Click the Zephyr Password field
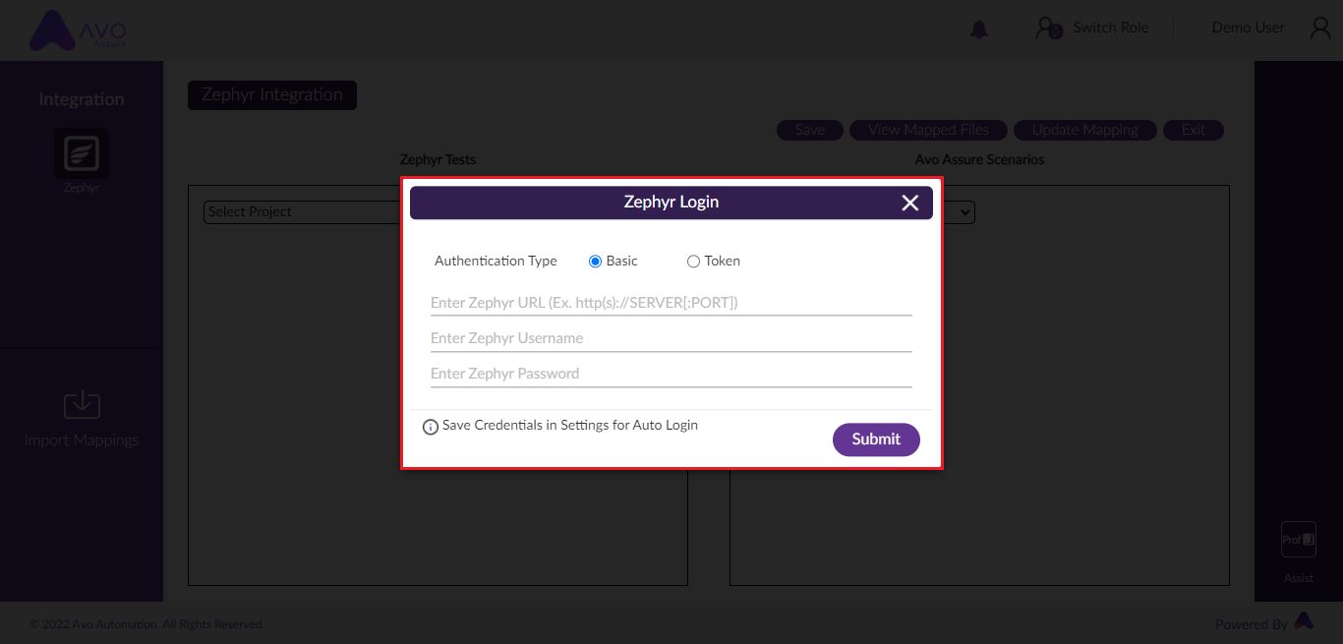Image resolution: width=1343 pixels, height=644 pixels. click(x=671, y=374)
